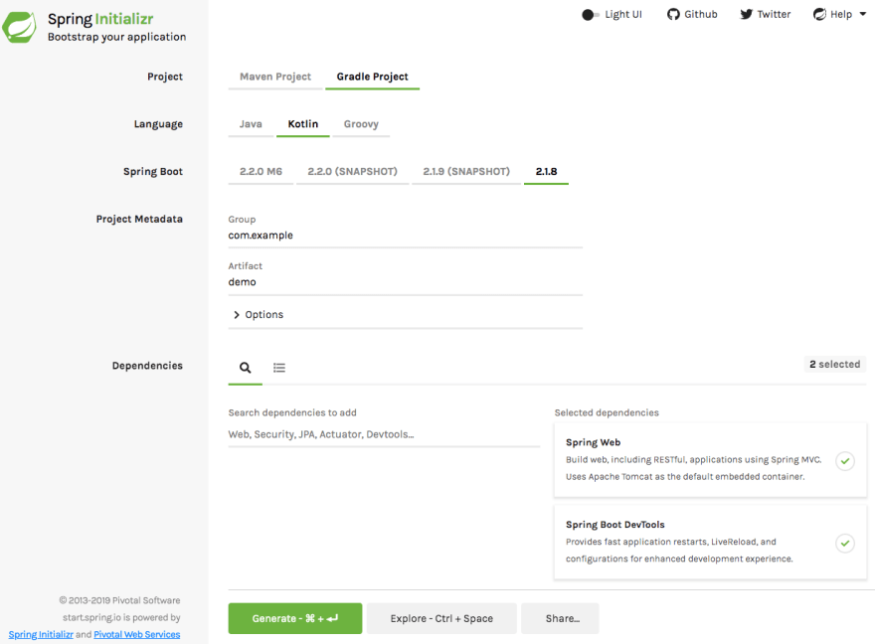Open the Github link

coord(692,15)
